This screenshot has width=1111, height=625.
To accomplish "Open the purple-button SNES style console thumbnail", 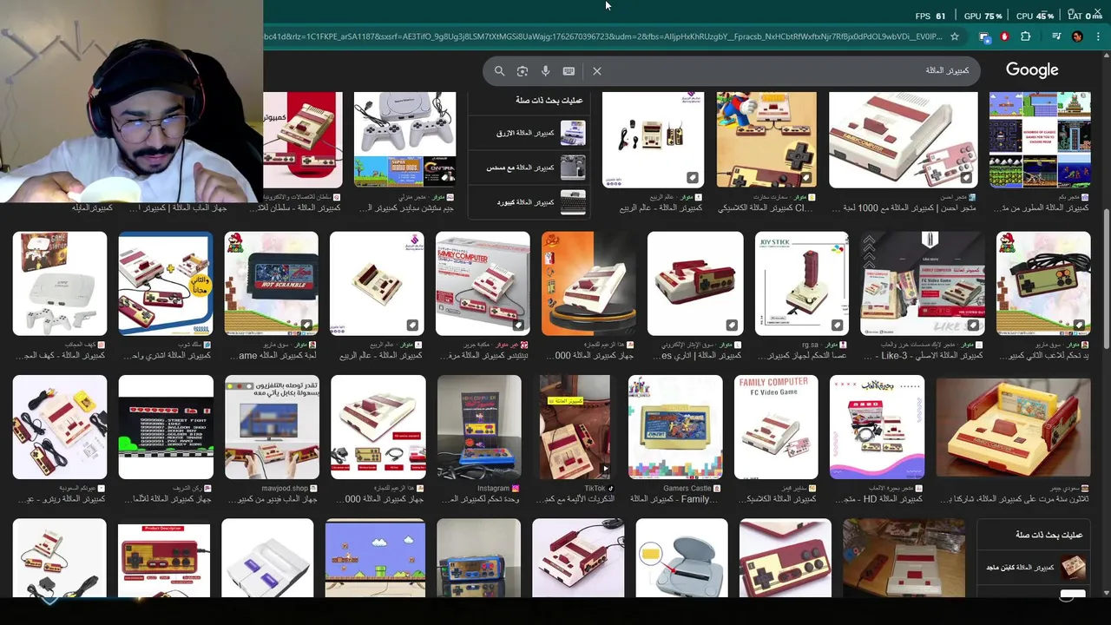I will 267,558.
